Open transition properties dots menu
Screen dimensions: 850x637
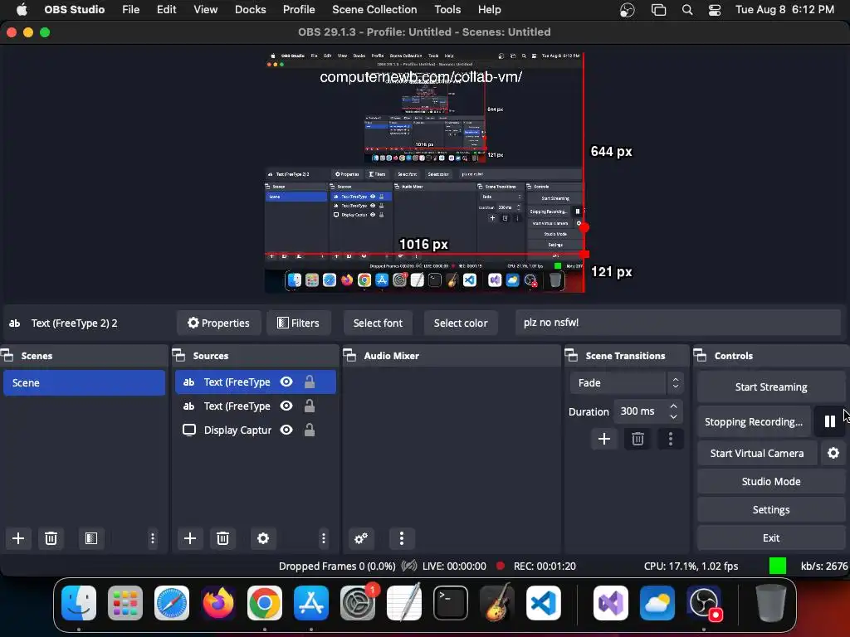[x=671, y=439]
